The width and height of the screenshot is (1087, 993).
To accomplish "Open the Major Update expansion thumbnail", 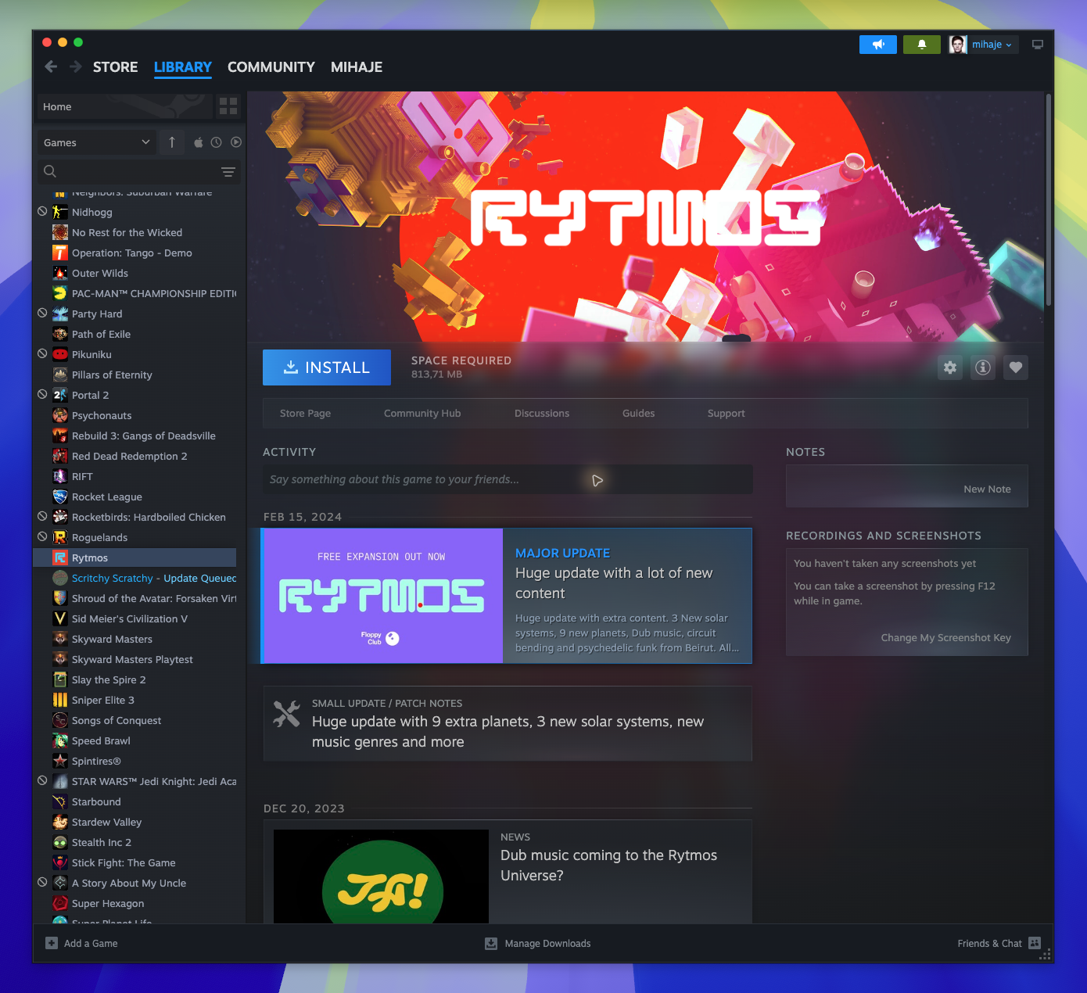I will 383,596.
